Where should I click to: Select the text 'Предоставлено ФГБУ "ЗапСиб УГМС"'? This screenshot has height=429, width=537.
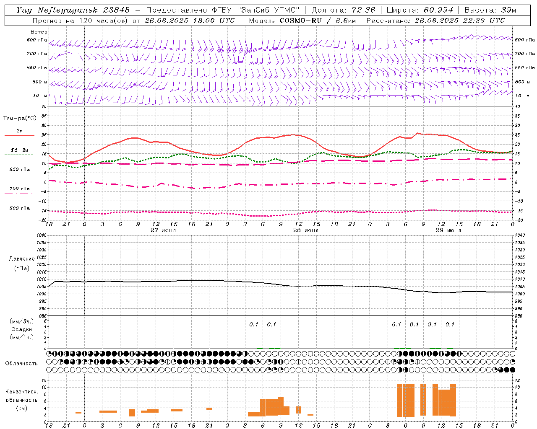223,10
